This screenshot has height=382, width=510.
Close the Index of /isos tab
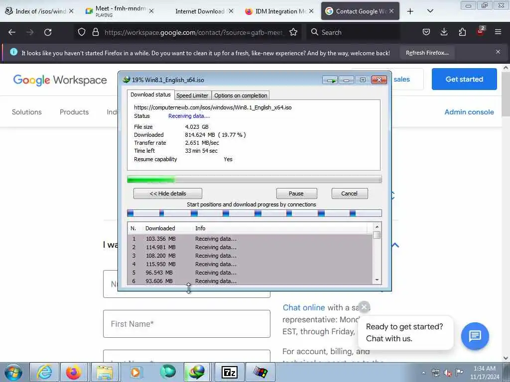click(x=71, y=11)
